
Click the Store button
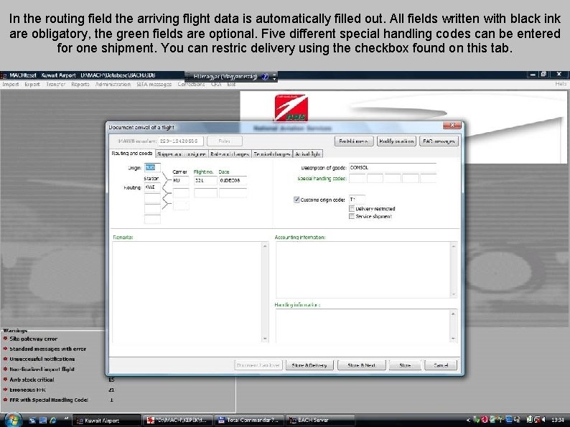tap(405, 365)
